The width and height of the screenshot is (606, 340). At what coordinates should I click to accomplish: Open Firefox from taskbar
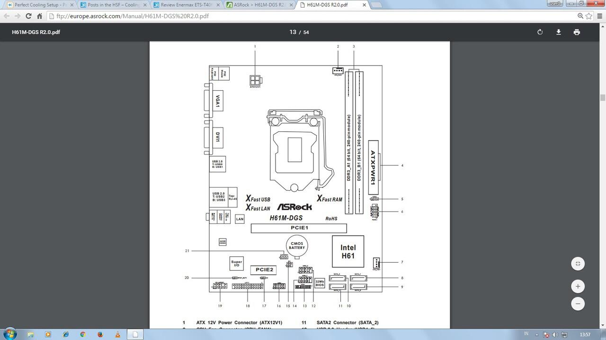(x=100, y=334)
